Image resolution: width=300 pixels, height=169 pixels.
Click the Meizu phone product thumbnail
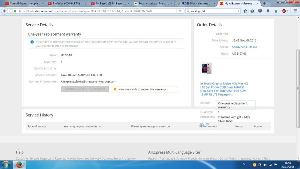coord(207,68)
